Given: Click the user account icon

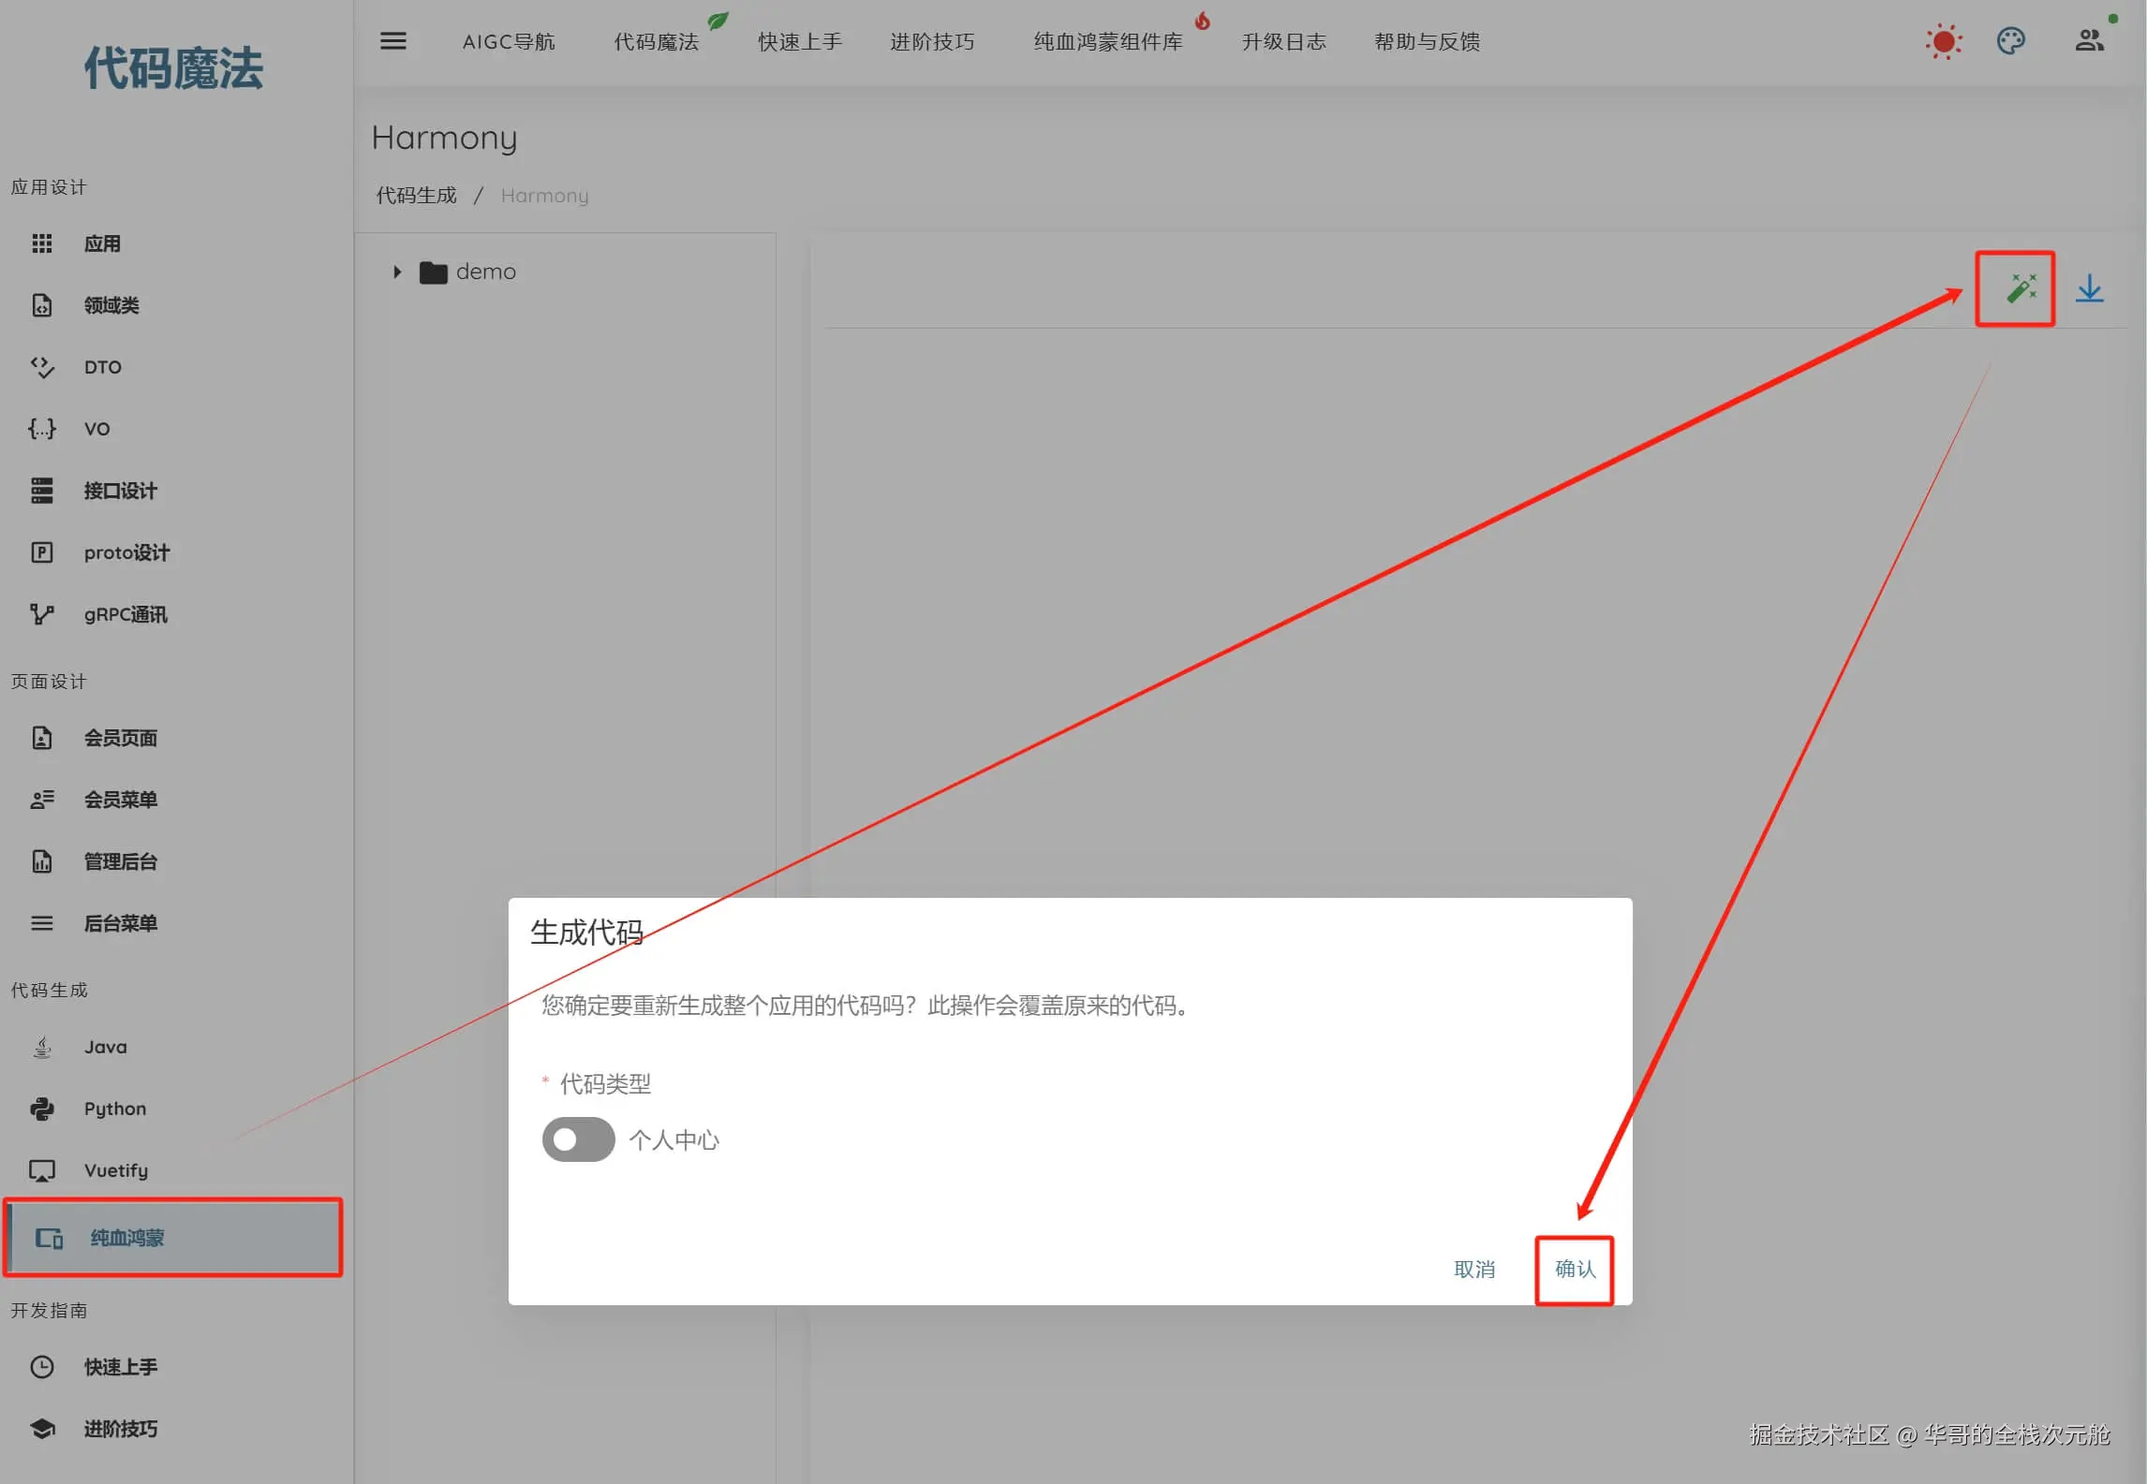Looking at the screenshot, I should (2089, 41).
